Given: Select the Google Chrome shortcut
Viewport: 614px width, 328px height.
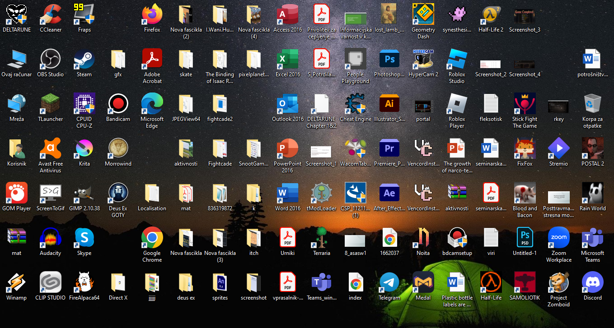Looking at the screenshot, I should point(152,238).
